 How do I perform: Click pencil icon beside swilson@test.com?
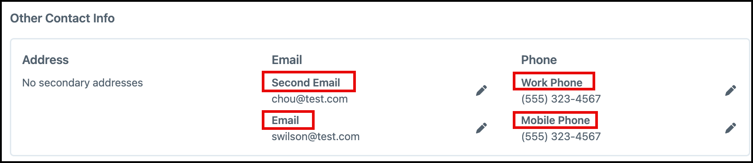click(x=481, y=128)
